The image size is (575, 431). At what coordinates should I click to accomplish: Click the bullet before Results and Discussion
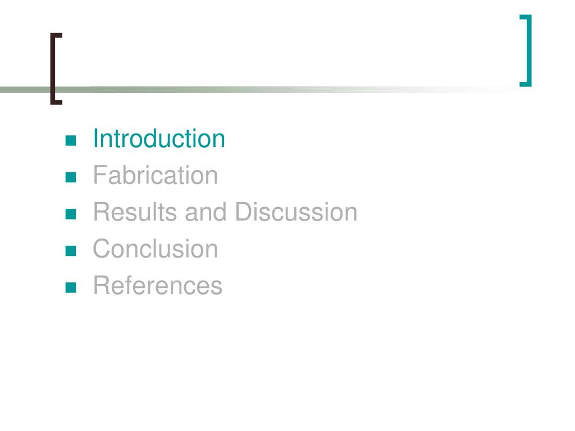[71, 214]
